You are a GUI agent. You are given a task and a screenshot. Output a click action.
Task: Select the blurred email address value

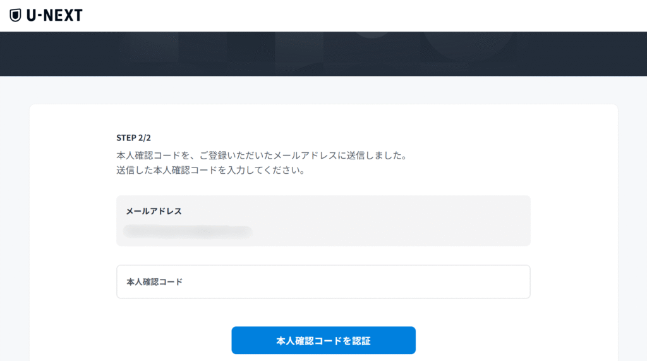pos(188,231)
